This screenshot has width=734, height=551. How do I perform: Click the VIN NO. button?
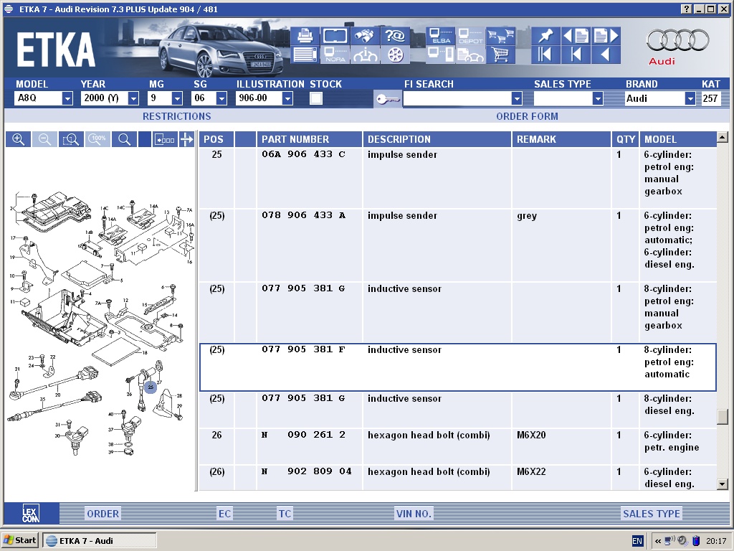(x=414, y=514)
